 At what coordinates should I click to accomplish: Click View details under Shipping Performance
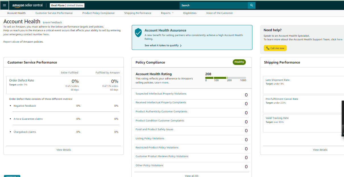tap(320, 150)
